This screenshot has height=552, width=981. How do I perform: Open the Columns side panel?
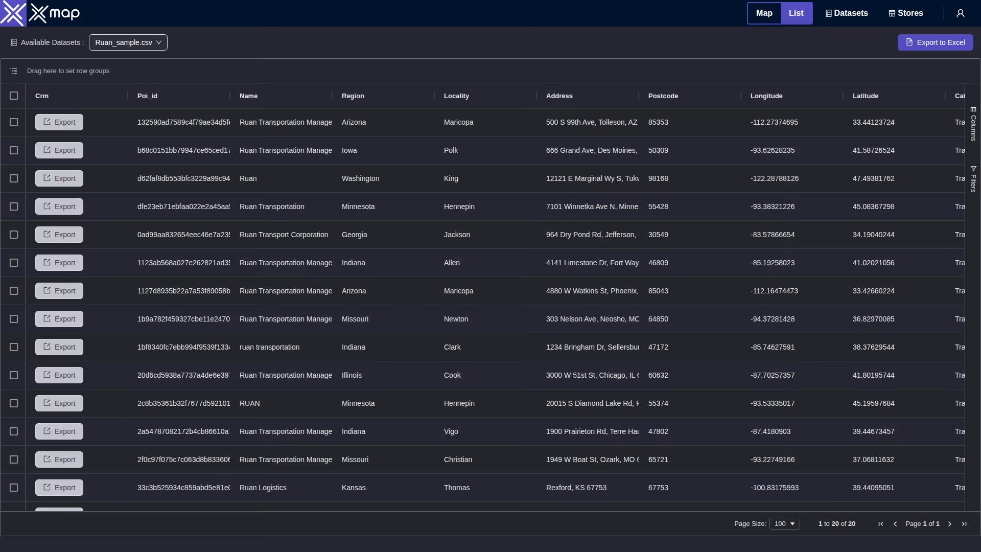[973, 124]
